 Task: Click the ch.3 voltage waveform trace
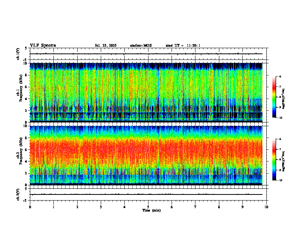click(146, 194)
